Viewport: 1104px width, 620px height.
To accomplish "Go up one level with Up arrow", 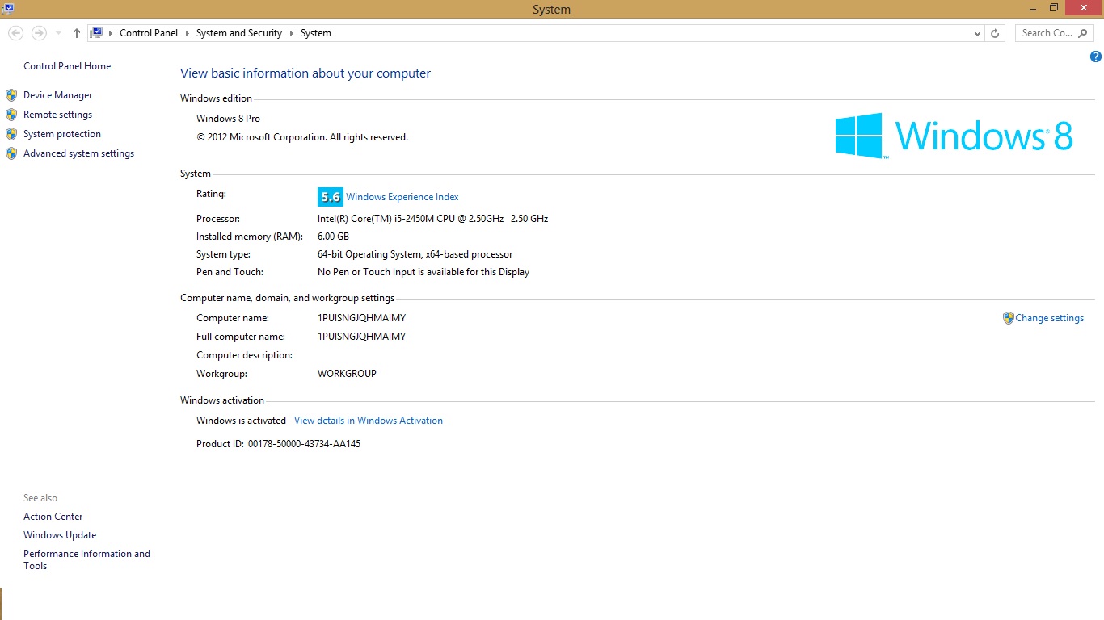I will click(77, 33).
